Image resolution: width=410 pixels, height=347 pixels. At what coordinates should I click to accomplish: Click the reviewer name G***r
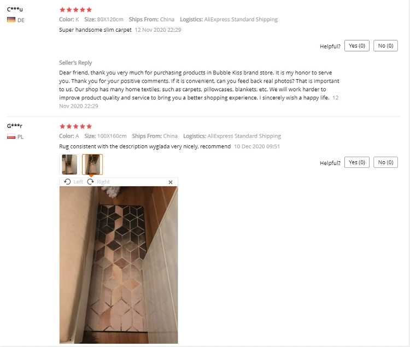15,126
